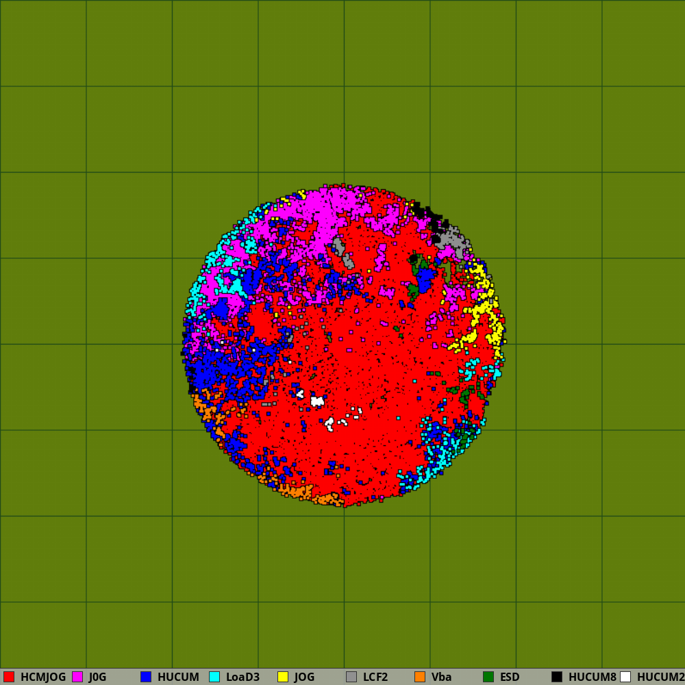The image size is (685, 685).
Task: Click the magenta J0G legend swatch
Action: point(77,677)
